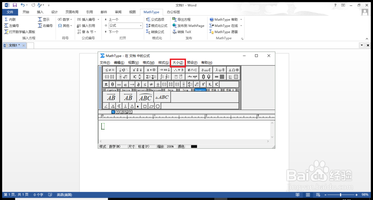Switch to Web Layout view in status bar
Screen dimensions: 373x200
point(318,195)
